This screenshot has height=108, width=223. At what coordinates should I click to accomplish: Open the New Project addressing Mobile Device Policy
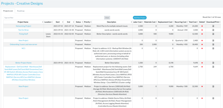point(24,98)
